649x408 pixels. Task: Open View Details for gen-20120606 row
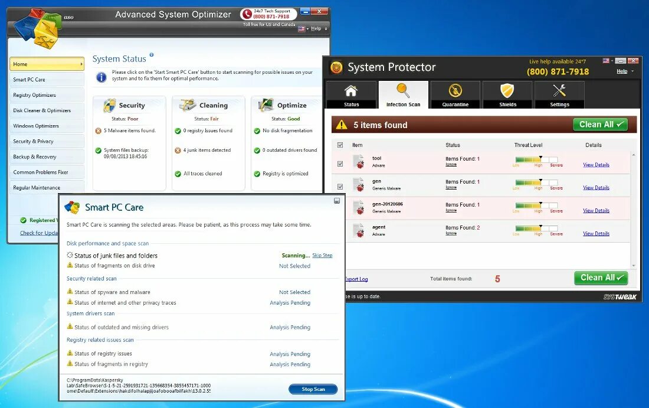tap(596, 210)
